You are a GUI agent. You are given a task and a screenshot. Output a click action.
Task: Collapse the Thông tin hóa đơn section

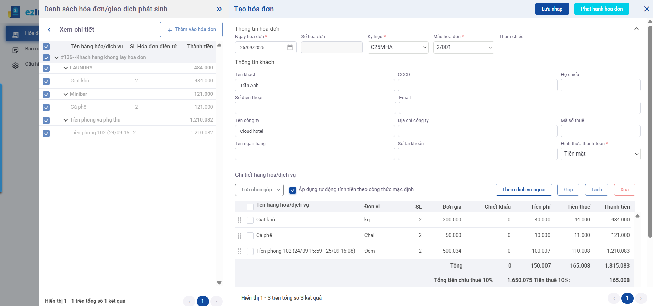click(x=636, y=29)
